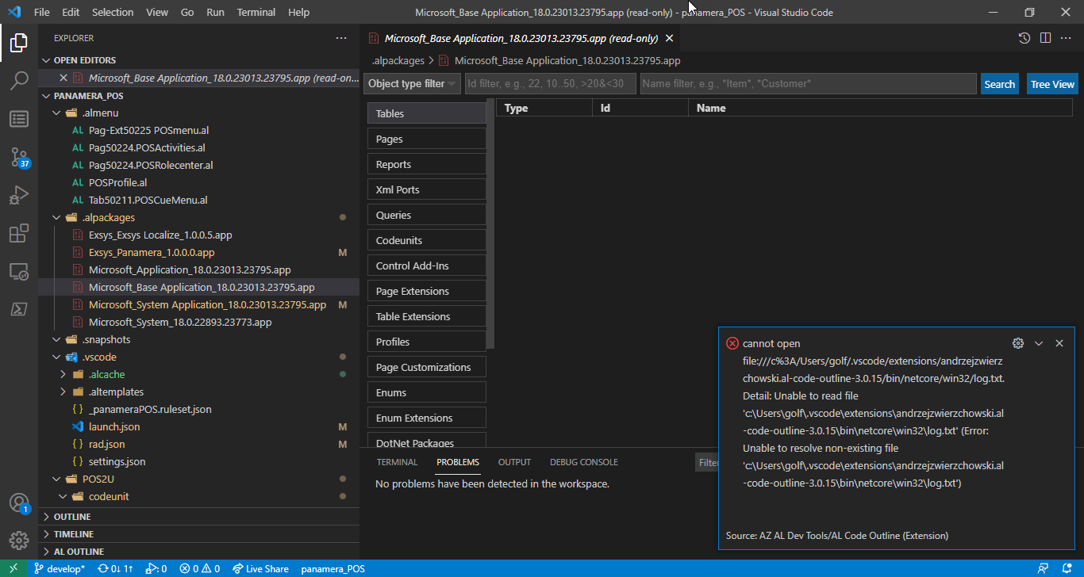This screenshot has height=577, width=1084.
Task: Open the Help menu
Action: pos(299,12)
